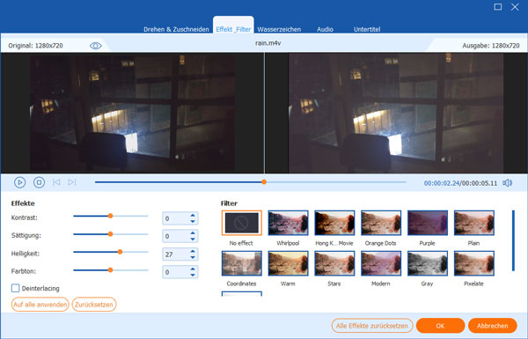Select the Gray filter thumbnail

428,263
